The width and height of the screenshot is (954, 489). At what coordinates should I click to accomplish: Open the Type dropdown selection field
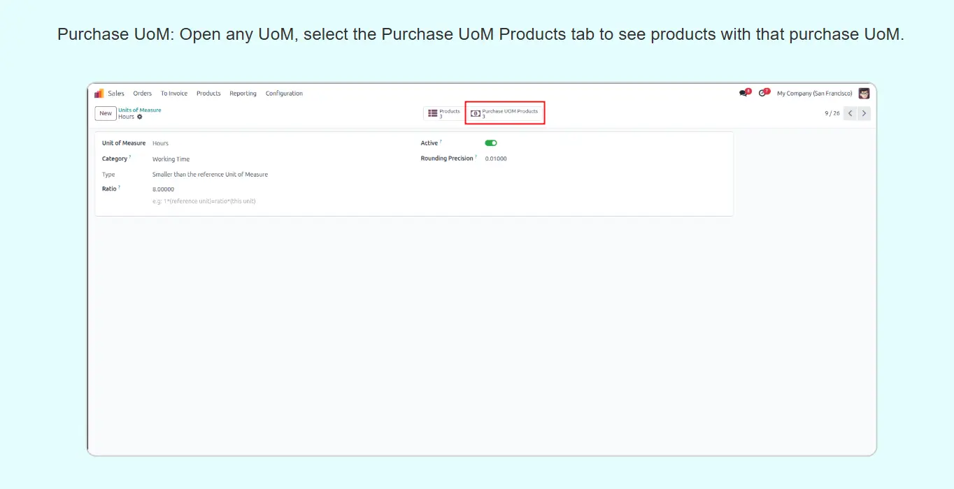210,175
